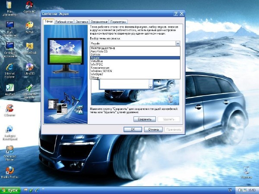The height and width of the screenshot is (194, 259).
Task: Close the Свойства: Экран dialog
Action: point(182,14)
